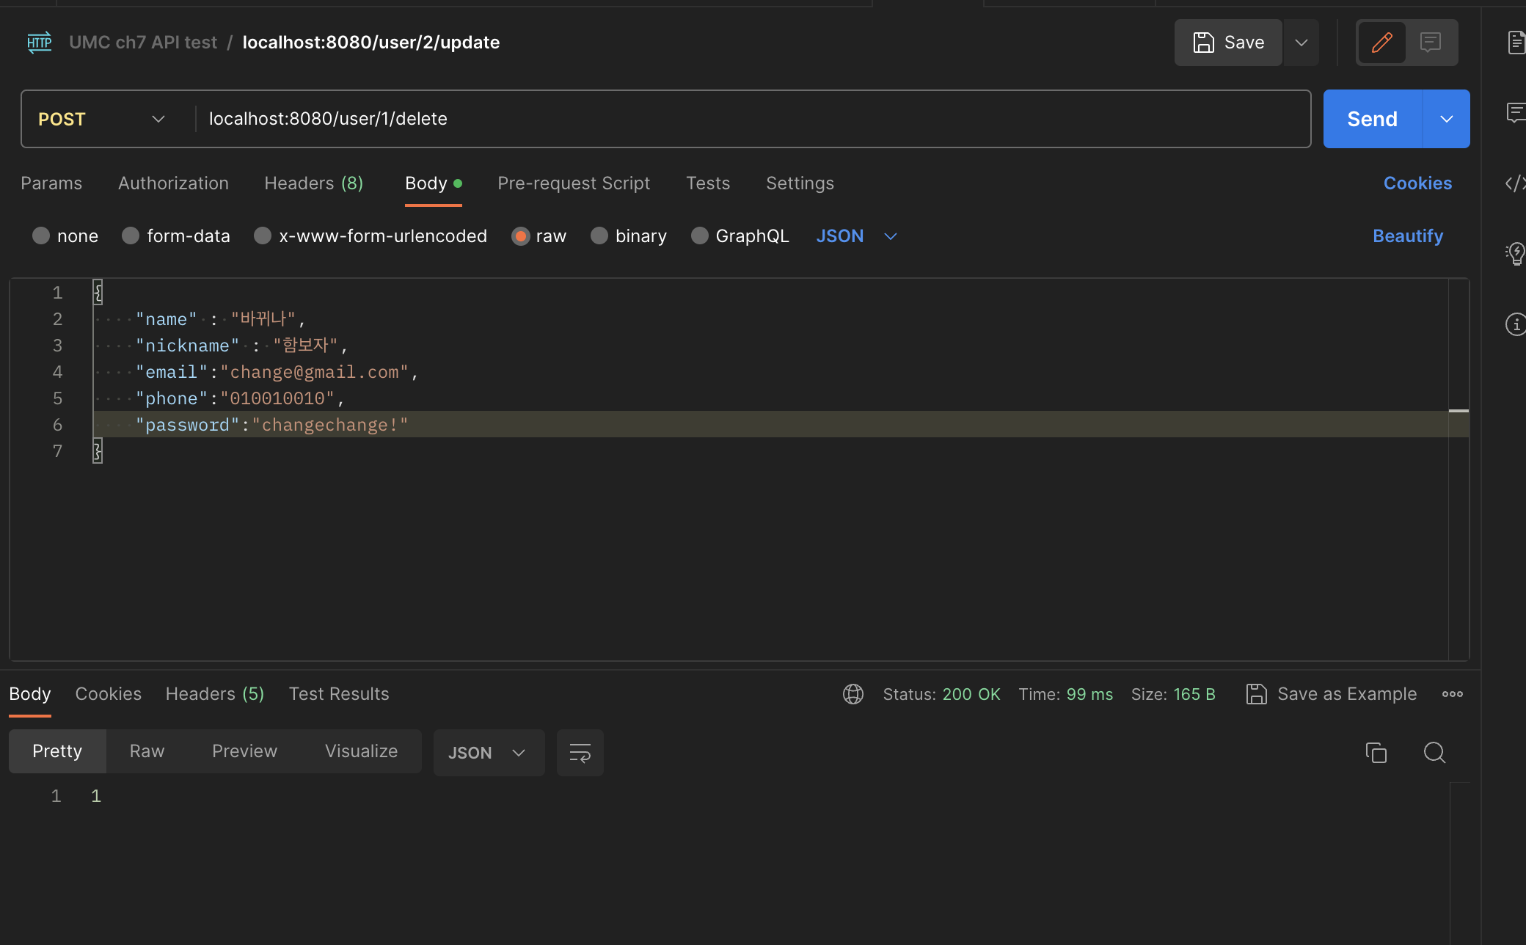Open the Raw response view tab

point(147,751)
